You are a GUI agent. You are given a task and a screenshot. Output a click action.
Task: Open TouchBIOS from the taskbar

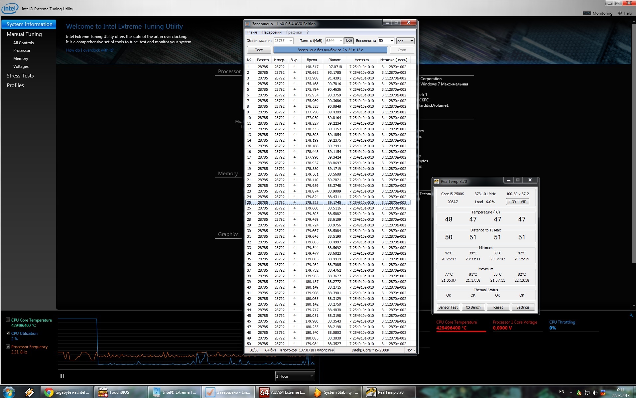click(120, 392)
